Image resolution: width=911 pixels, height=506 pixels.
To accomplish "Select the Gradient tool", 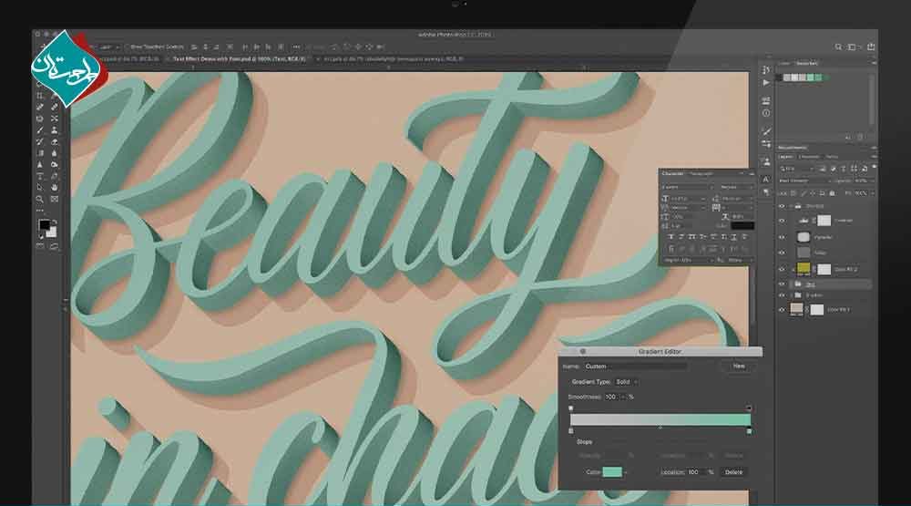I will (40, 153).
